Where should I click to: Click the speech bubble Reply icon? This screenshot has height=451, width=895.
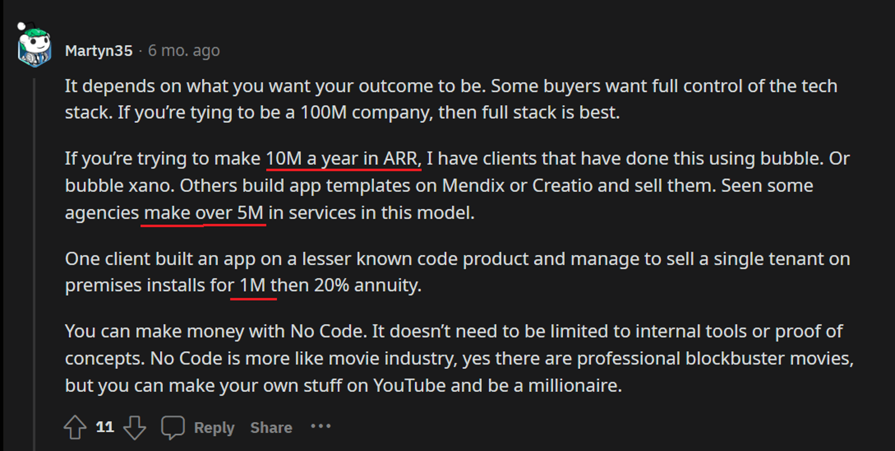(174, 427)
